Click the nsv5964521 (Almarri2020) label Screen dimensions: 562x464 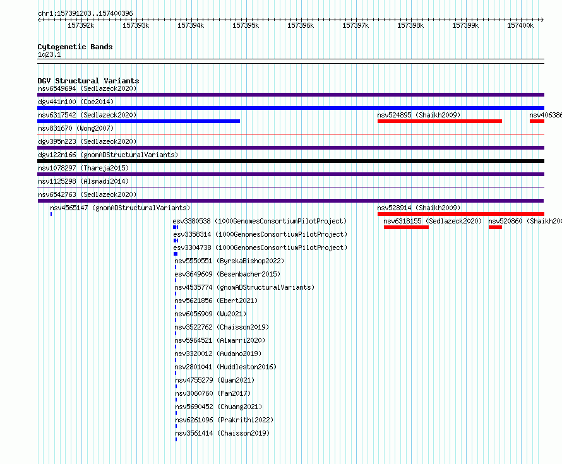pos(220,340)
